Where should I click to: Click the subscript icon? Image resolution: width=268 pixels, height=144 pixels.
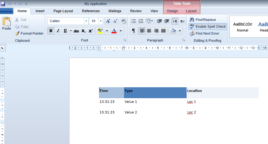click(84, 31)
